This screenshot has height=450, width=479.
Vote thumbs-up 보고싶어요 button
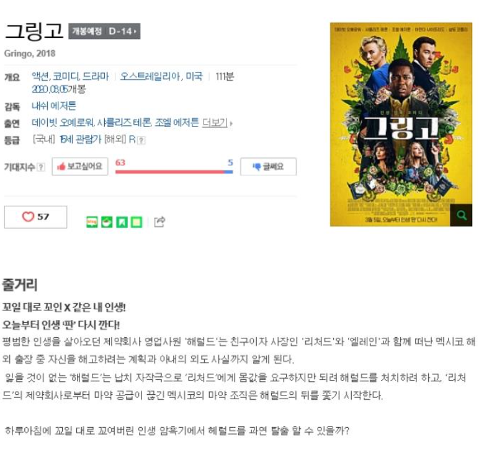coord(80,167)
